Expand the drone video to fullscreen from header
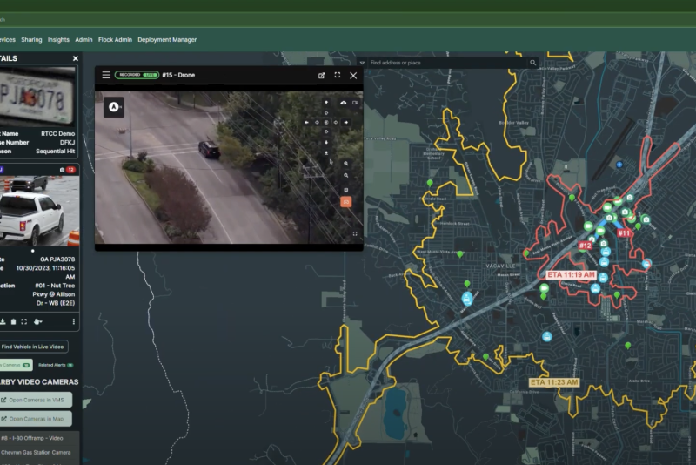Screen dimensions: 696x465 pyautogui.click(x=338, y=75)
